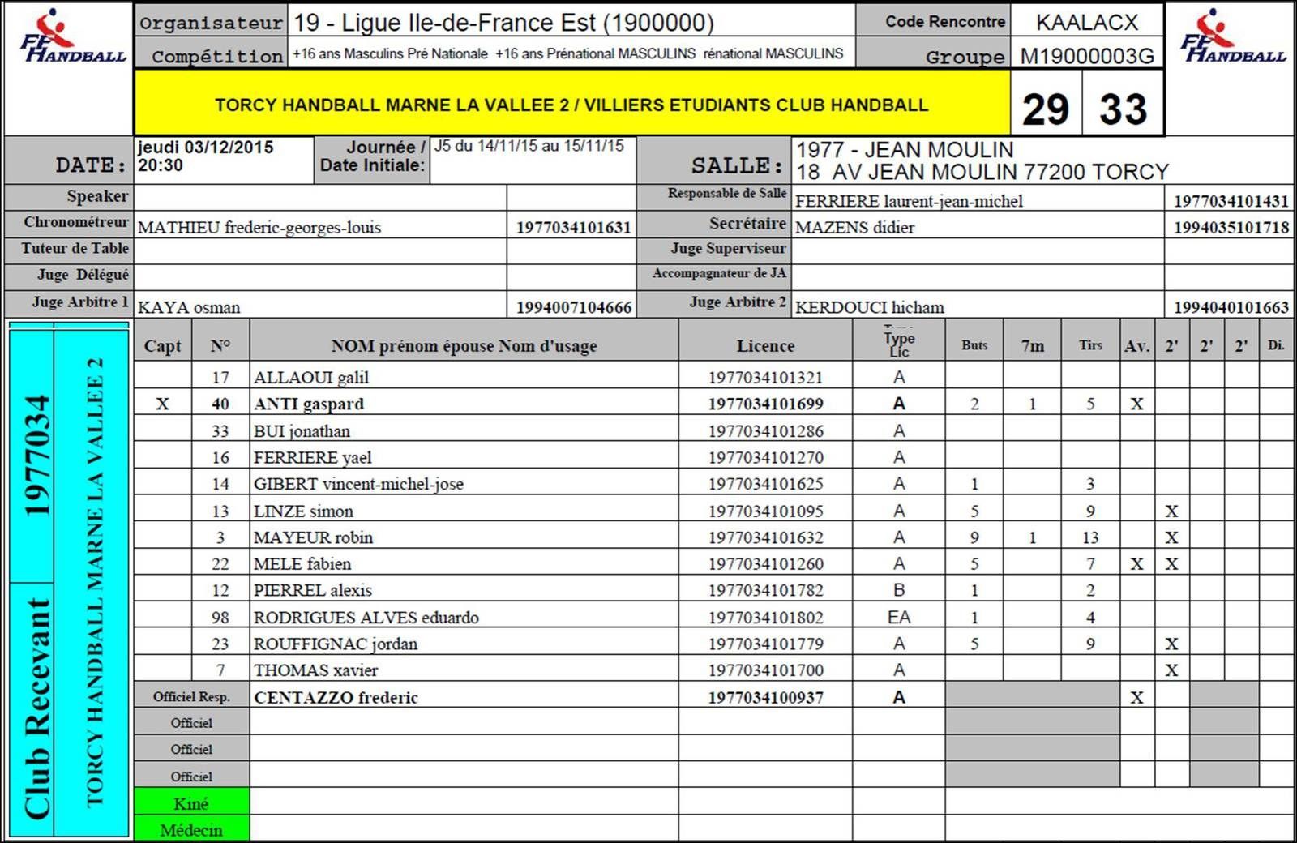Click referee licence 1994040101663
Screen dimensions: 1297x843
[1231, 307]
